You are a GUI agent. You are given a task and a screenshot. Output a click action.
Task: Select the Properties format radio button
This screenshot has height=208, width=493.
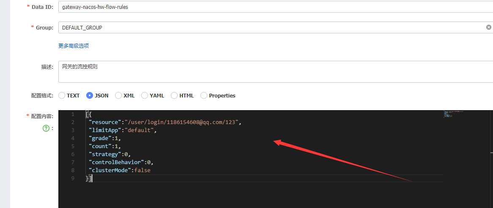click(x=204, y=95)
